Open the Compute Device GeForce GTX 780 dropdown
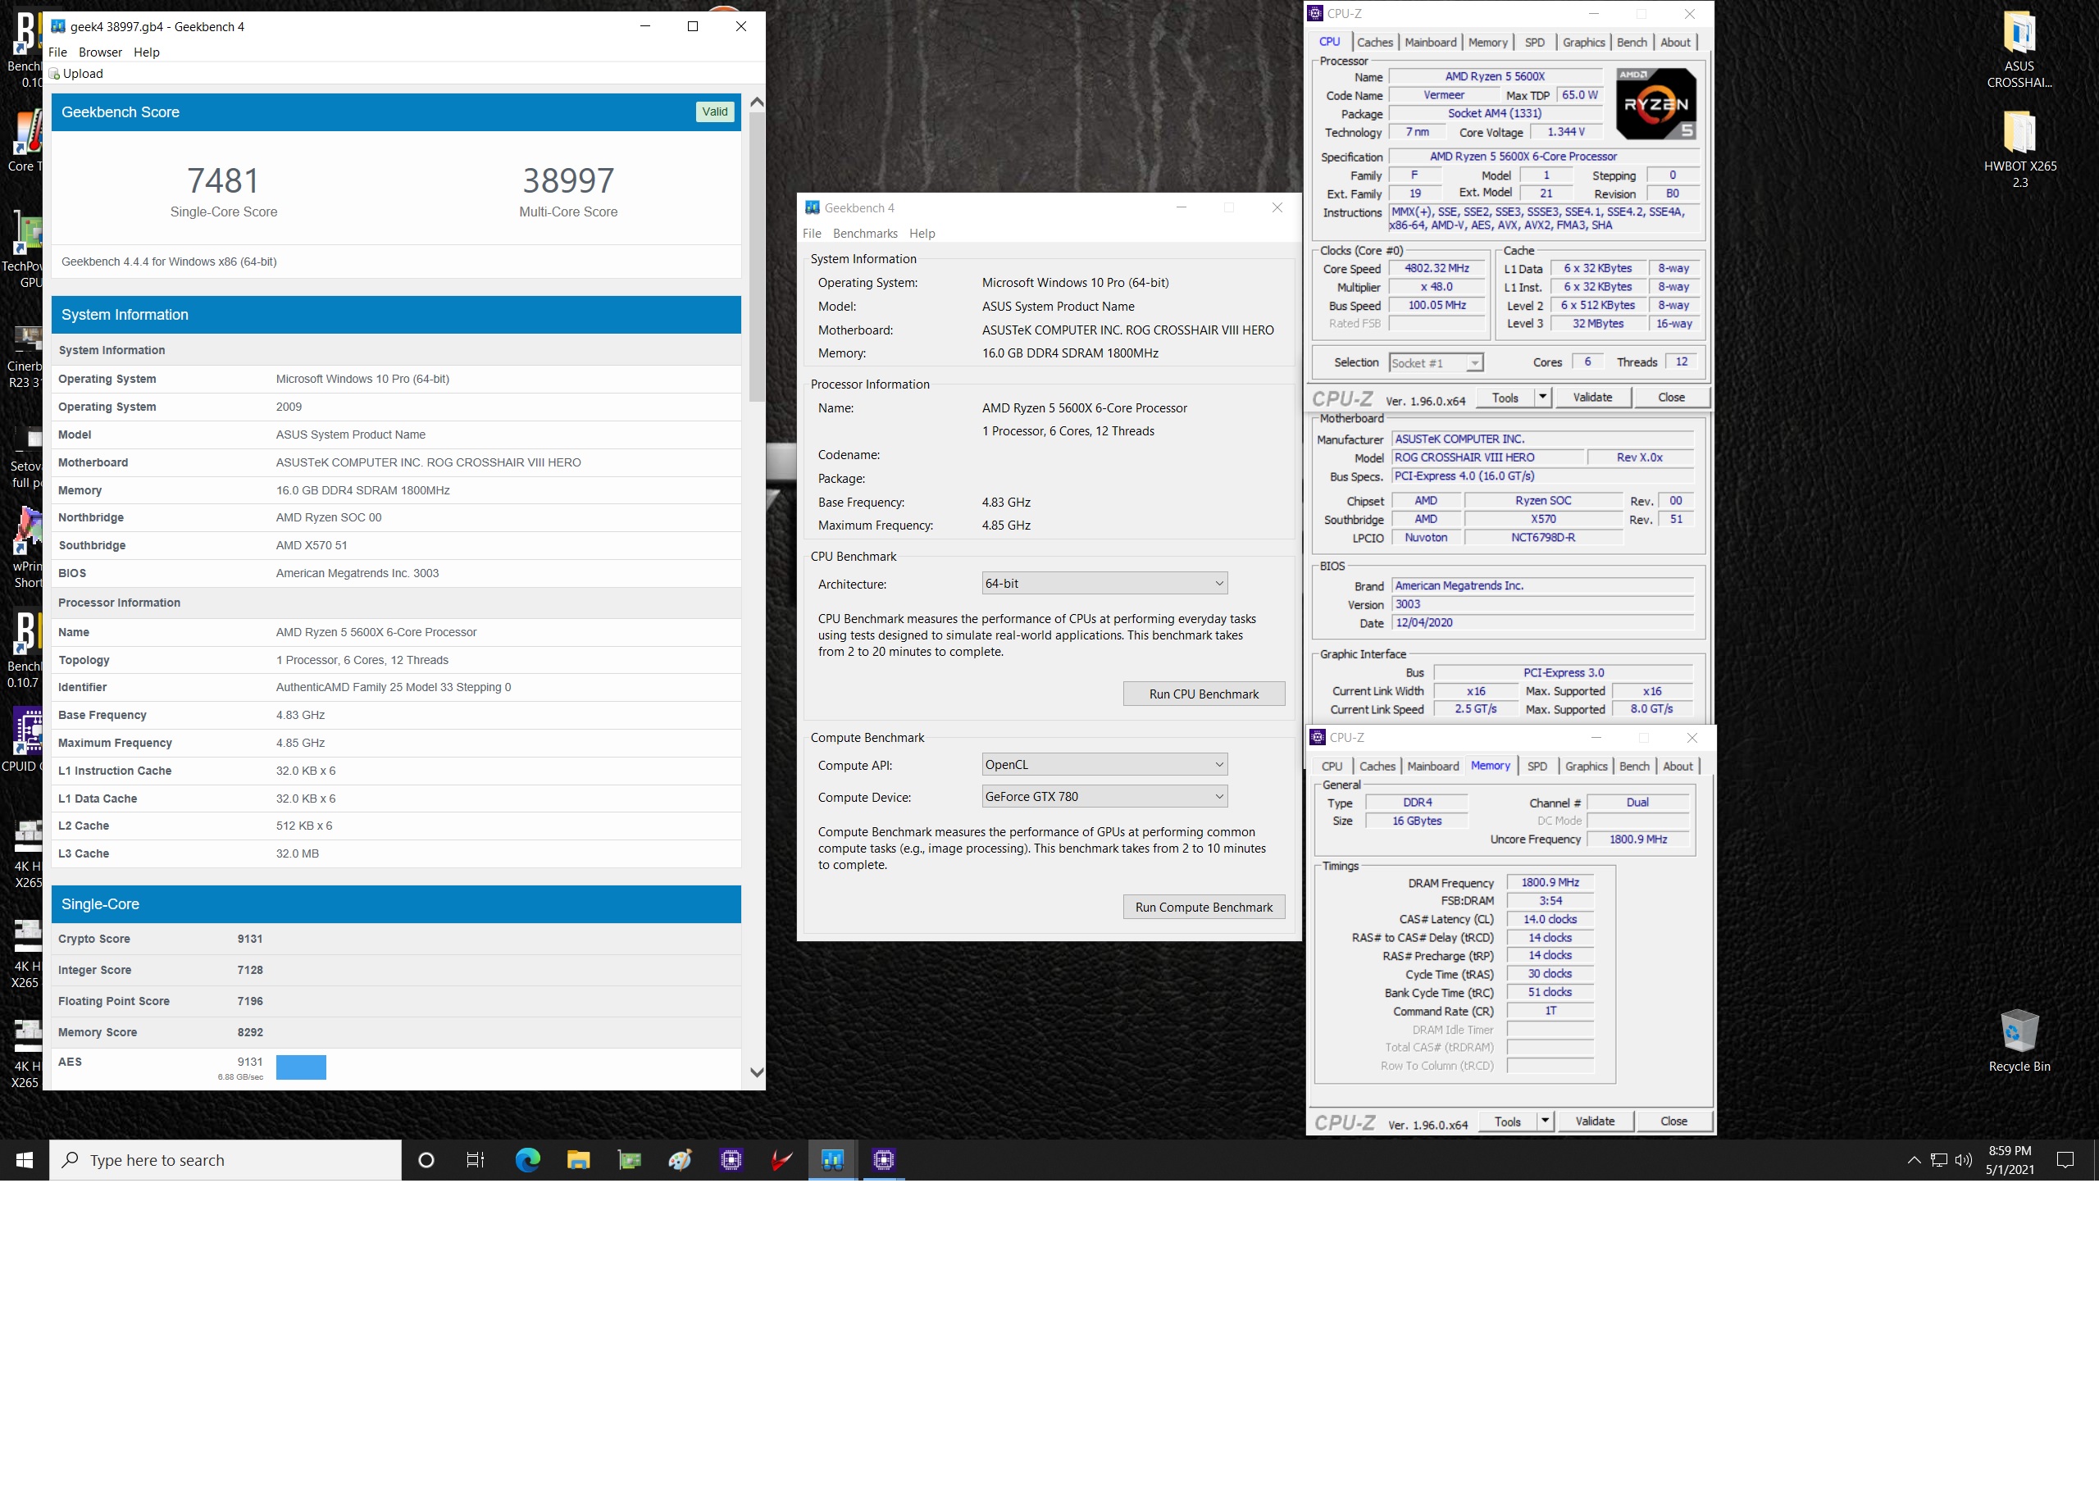This screenshot has height=1488, width=2099. click(1104, 797)
